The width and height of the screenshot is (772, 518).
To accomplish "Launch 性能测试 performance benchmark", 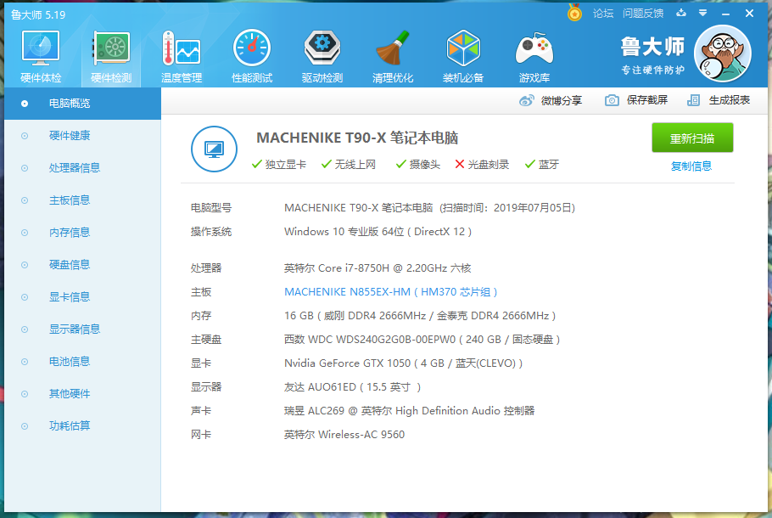I will pyautogui.click(x=252, y=56).
